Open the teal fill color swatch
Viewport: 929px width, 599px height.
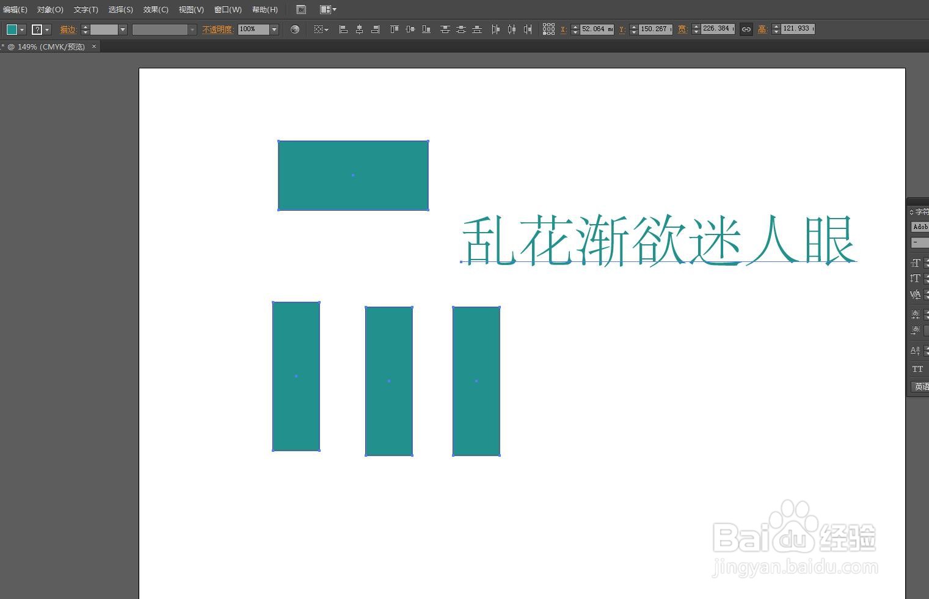(x=12, y=29)
